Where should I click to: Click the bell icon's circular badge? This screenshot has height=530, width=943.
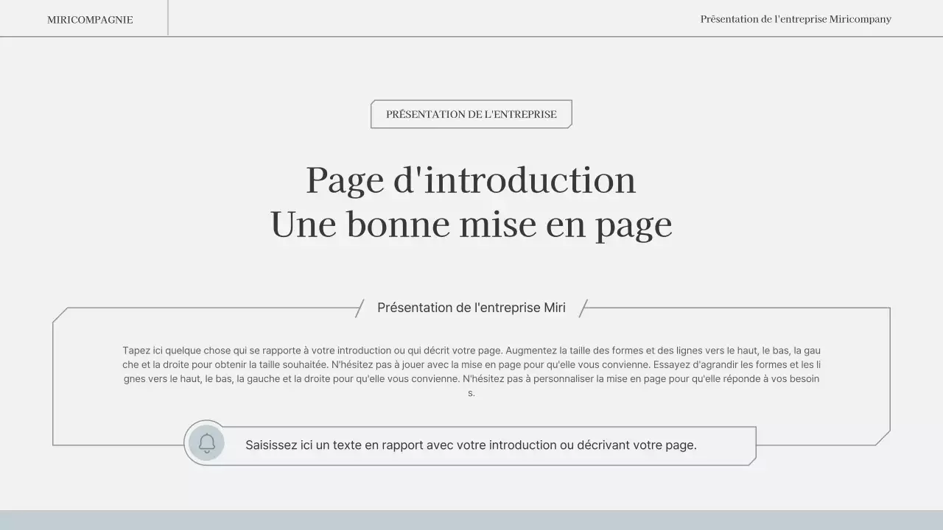click(206, 442)
